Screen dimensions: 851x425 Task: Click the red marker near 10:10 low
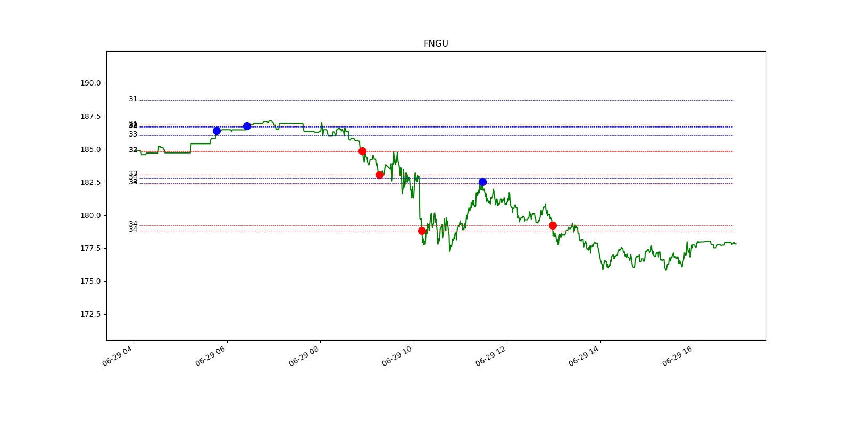coord(422,231)
